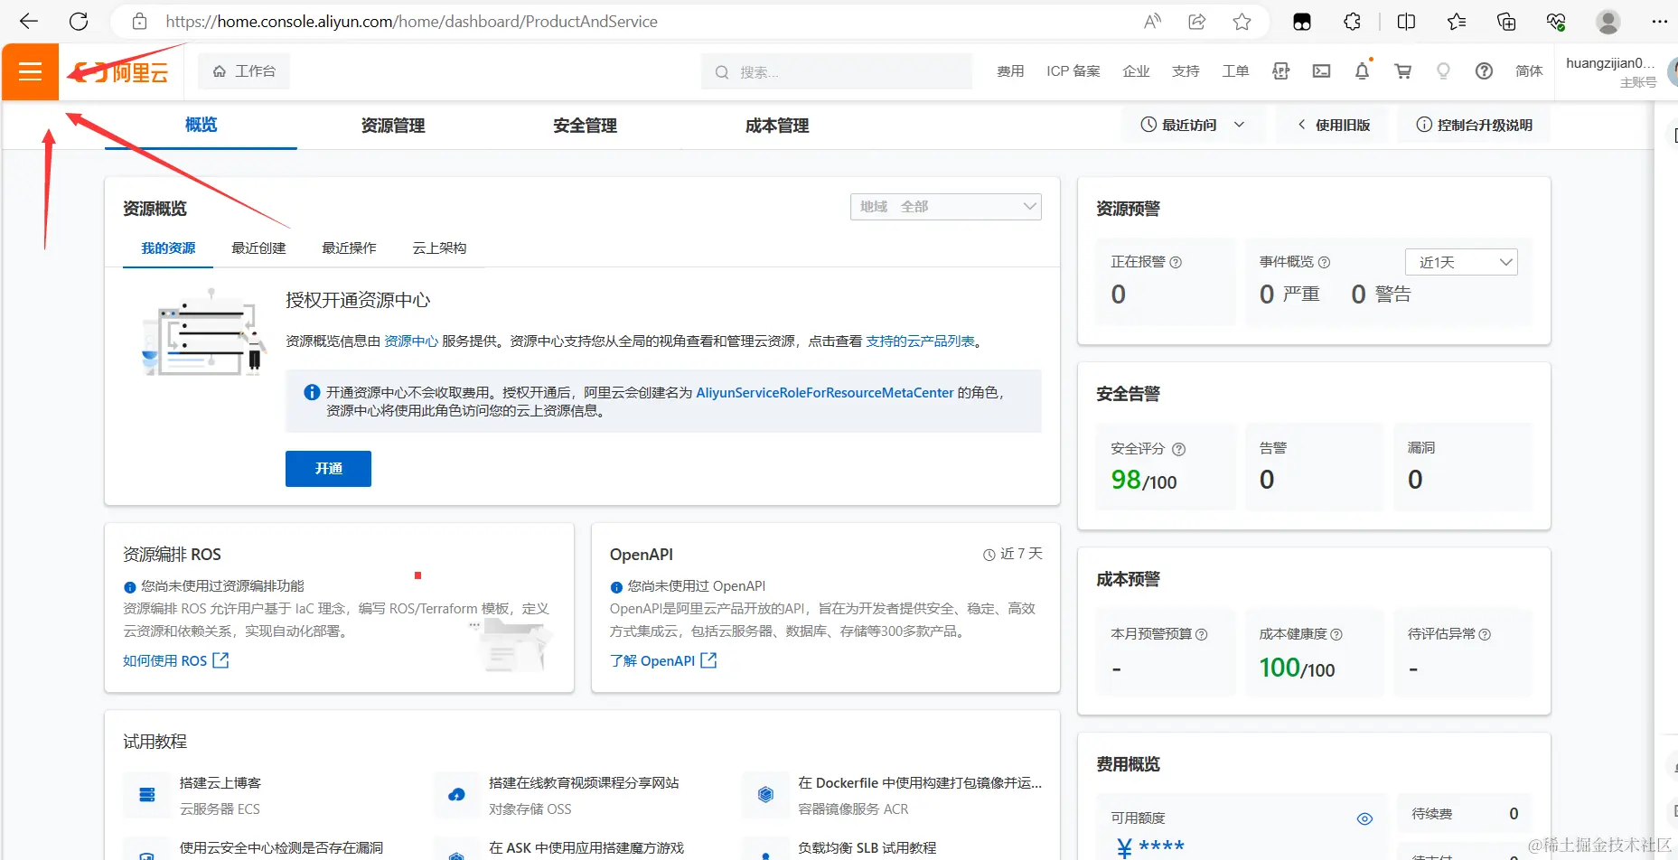Select the 最近创建 sub-tab
Screen dimensions: 1678x860
click(x=258, y=248)
